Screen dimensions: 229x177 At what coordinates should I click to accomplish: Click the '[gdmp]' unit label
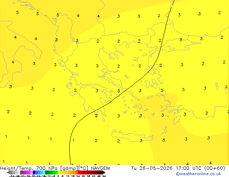pos(69,168)
